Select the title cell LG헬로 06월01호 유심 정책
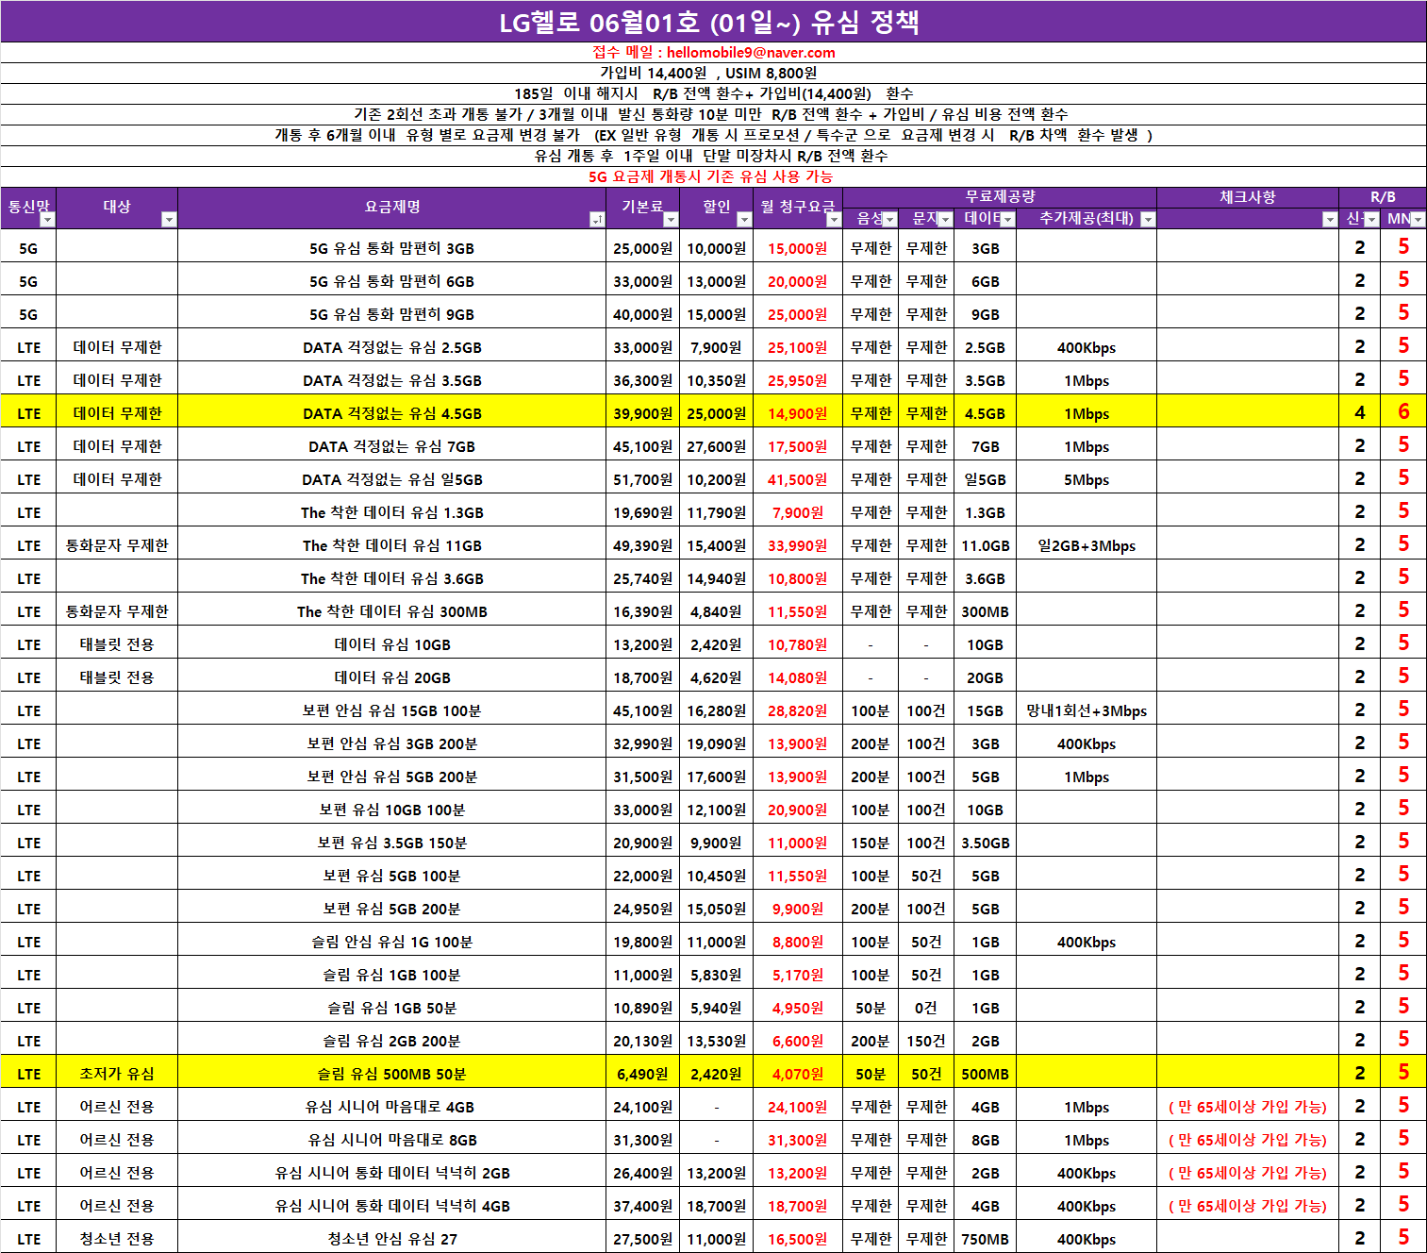The height and width of the screenshot is (1253, 1427). point(713,22)
